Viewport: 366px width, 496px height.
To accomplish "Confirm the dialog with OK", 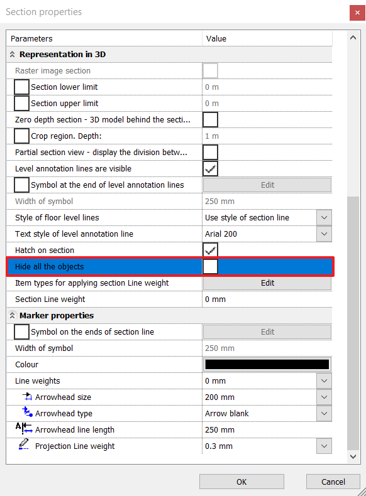I will [241, 482].
